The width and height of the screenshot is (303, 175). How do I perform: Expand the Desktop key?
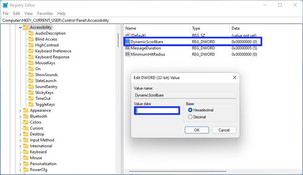click(20, 134)
